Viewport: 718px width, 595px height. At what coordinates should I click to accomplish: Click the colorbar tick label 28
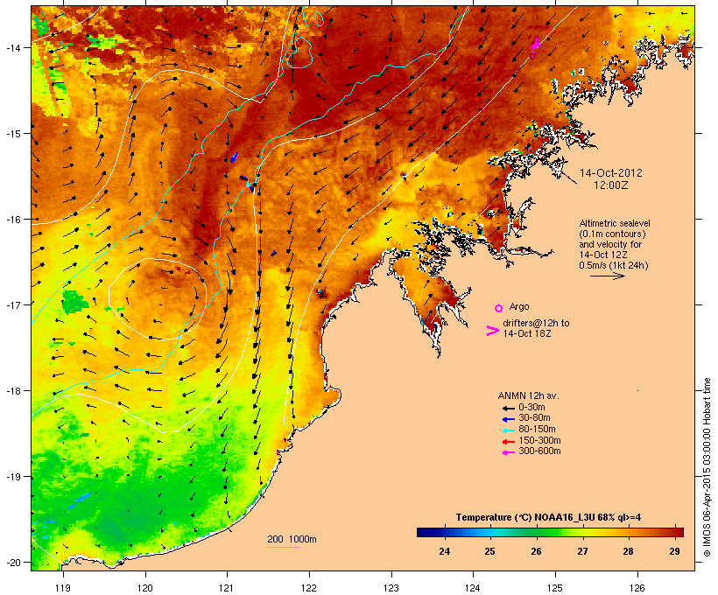coord(629,551)
